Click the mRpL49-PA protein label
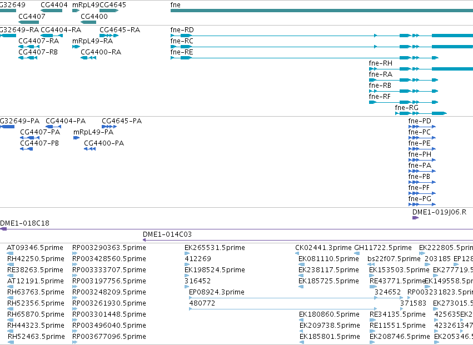The height and width of the screenshot is (345, 473). pyautogui.click(x=93, y=132)
